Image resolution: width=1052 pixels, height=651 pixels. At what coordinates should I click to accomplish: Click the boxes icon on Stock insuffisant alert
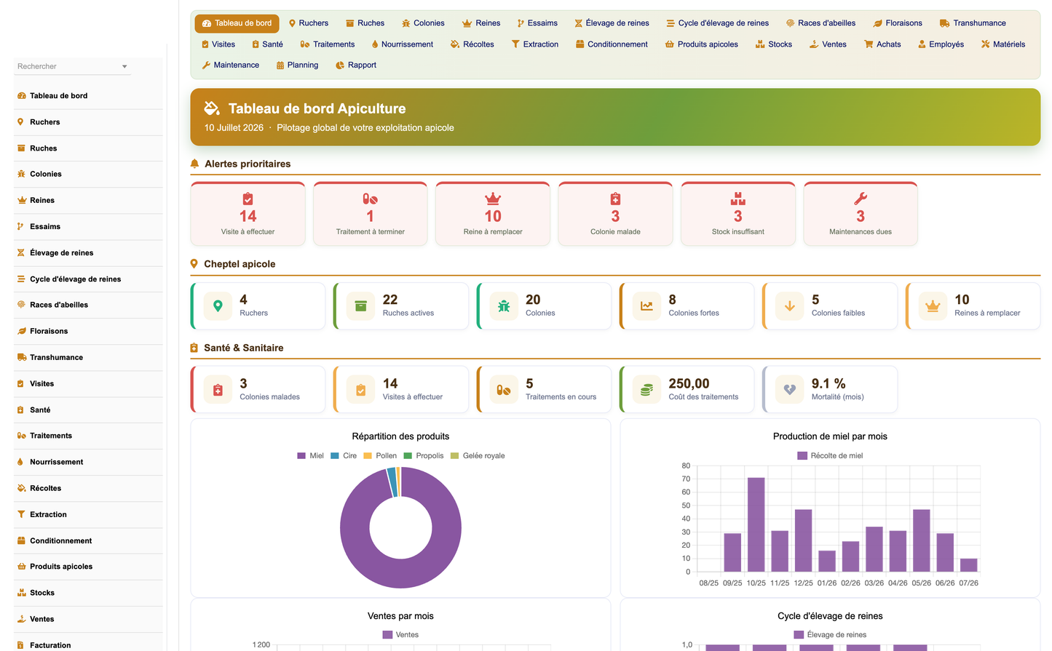coord(738,199)
